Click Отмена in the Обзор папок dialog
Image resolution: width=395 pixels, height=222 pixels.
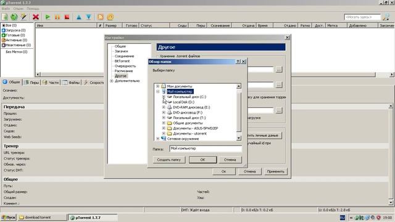[230, 160]
